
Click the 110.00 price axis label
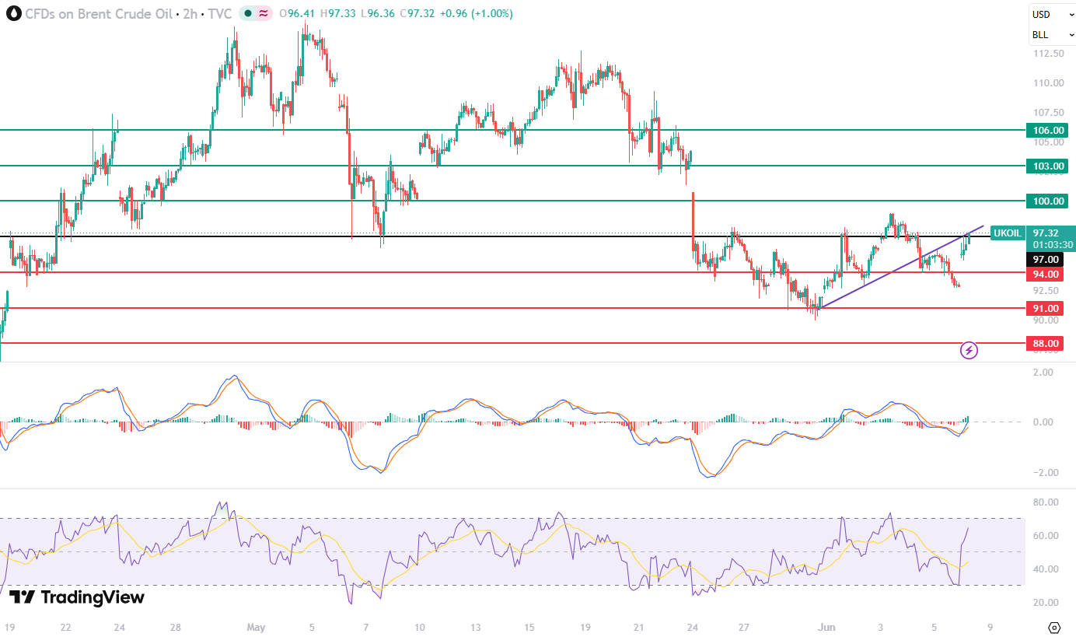pyautogui.click(x=1048, y=83)
